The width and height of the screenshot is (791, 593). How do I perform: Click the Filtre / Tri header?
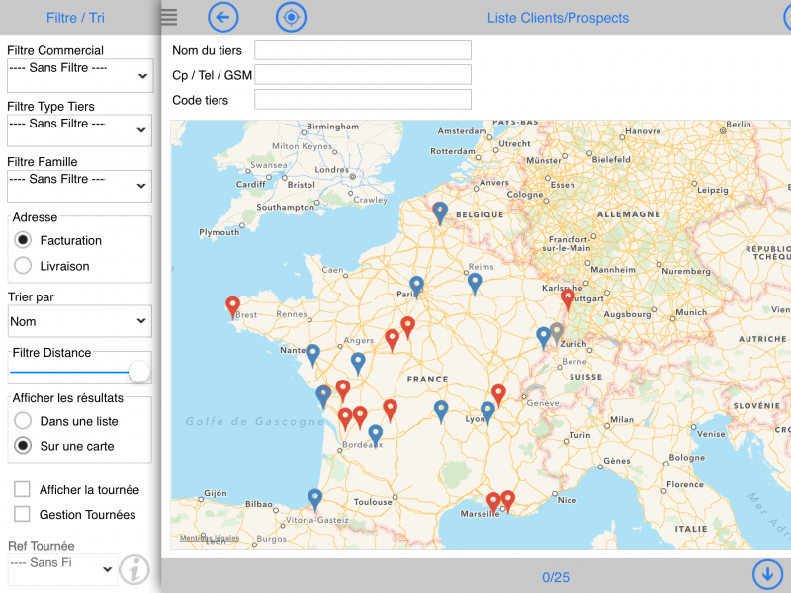click(75, 18)
